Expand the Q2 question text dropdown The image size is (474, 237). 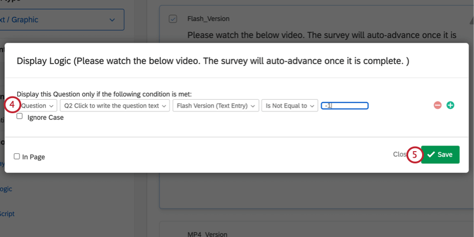[x=115, y=105]
